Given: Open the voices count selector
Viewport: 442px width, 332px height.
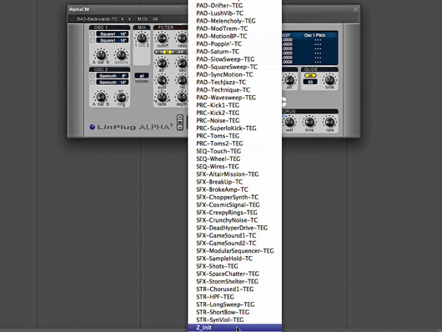Looking at the screenshot, I should tap(142, 76).
